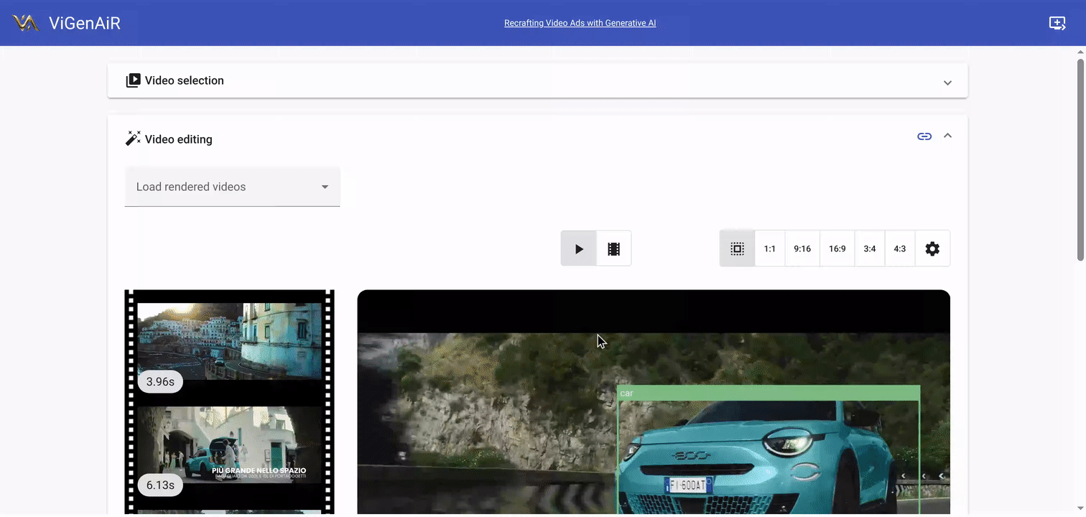This screenshot has height=517, width=1086.
Task: Select the original-frame aspect ratio toggle
Action: [737, 248]
